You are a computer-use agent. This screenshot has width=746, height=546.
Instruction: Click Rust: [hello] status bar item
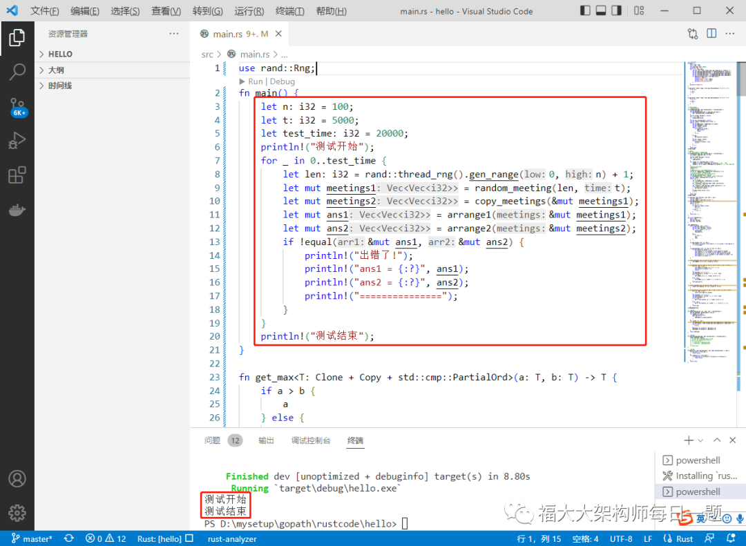(165, 538)
